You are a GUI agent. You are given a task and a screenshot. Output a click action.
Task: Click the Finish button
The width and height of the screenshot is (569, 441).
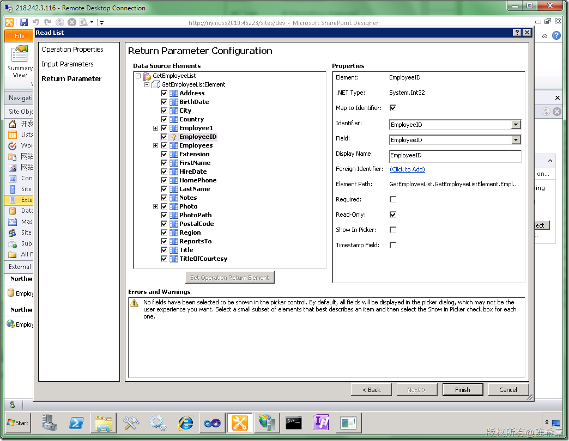click(x=463, y=389)
